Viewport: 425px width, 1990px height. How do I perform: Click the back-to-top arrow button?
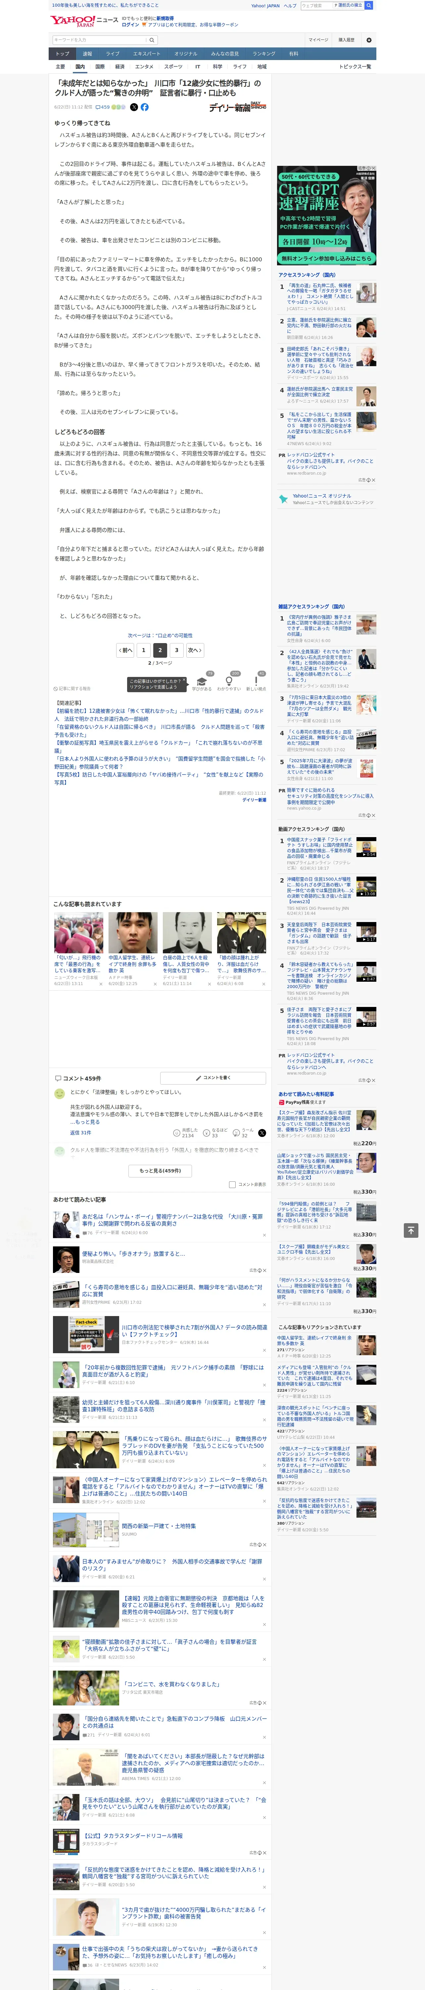point(411,1230)
